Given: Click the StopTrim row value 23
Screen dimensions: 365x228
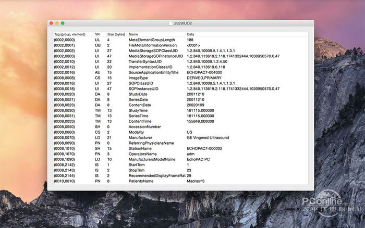Looking at the screenshot, I should point(189,170).
